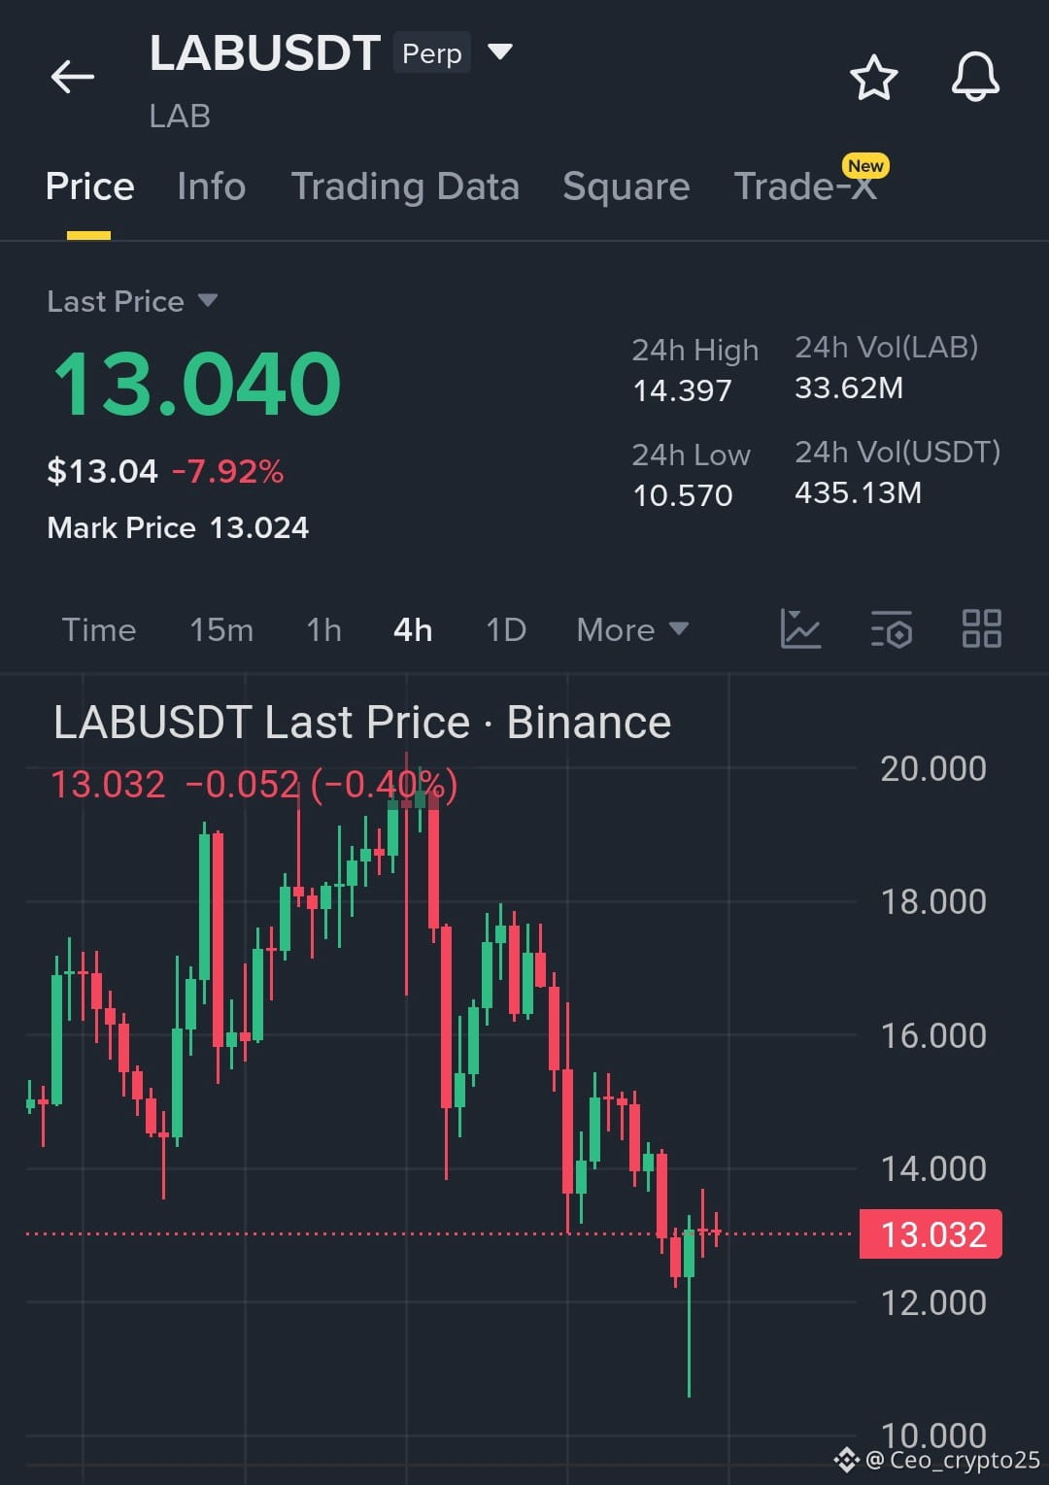Tap the 24h Low value 10.570

click(683, 495)
